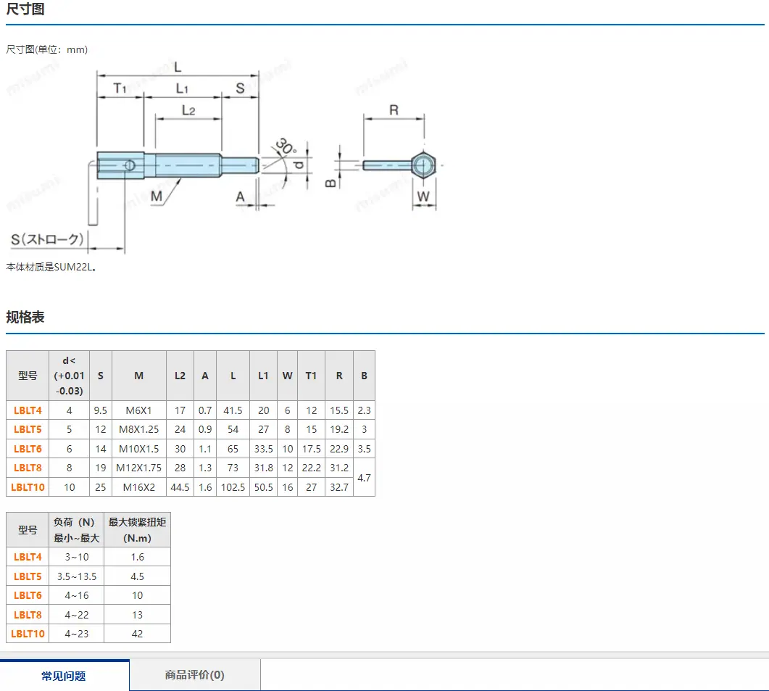Click LBLT4 in the load table
The image size is (769, 691).
[28, 557]
